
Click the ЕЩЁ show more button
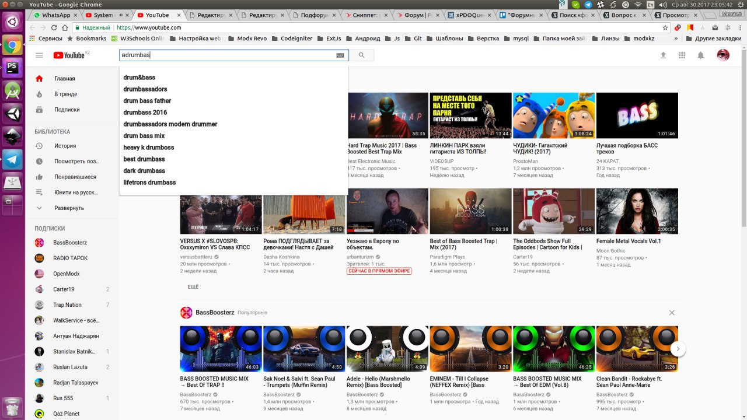pyautogui.click(x=193, y=287)
